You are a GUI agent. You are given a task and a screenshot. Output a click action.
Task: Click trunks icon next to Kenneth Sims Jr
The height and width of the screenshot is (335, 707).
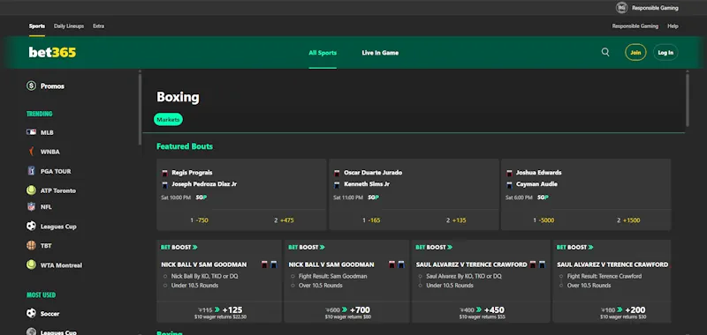pyautogui.click(x=337, y=184)
